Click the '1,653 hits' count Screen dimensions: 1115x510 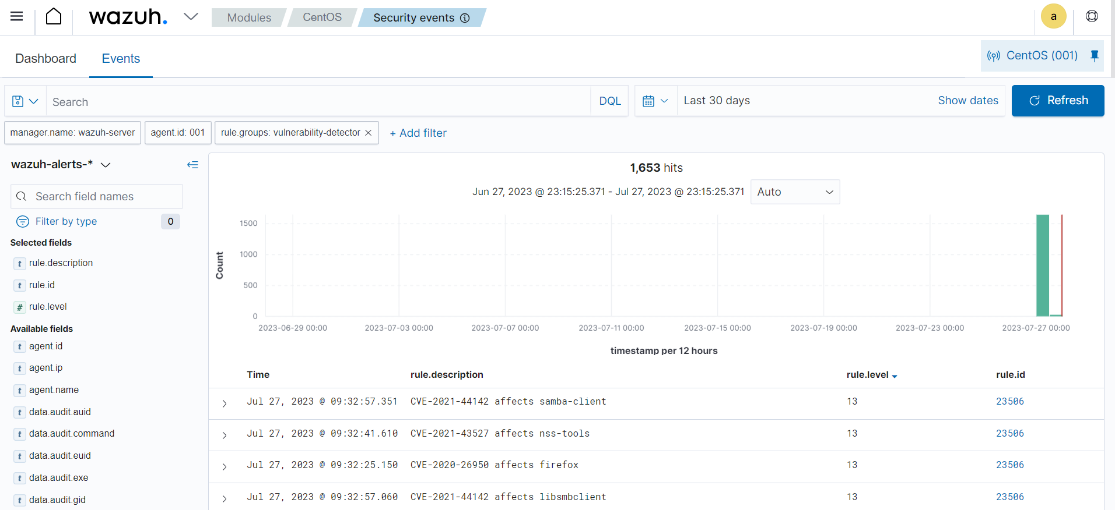pos(656,168)
